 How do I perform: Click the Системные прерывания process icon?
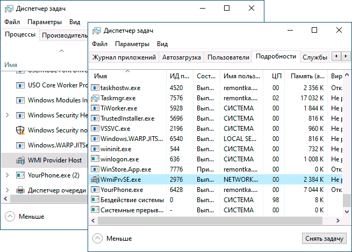[95, 210]
